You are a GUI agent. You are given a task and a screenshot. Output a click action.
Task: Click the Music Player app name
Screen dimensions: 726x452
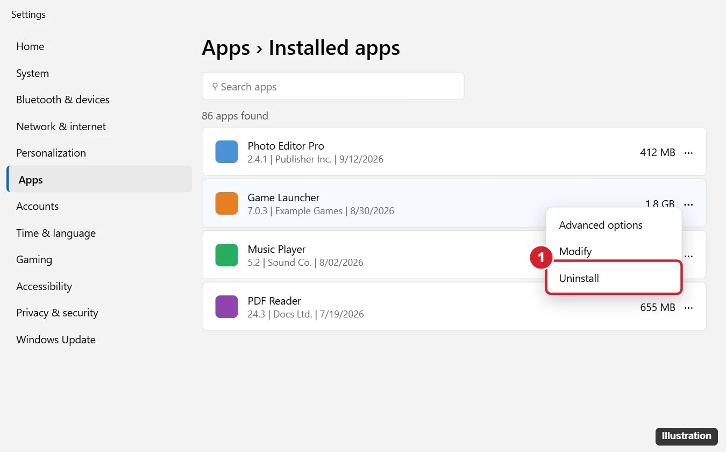(x=276, y=249)
